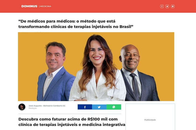Select the MEDICINA section label

tap(46, 6)
